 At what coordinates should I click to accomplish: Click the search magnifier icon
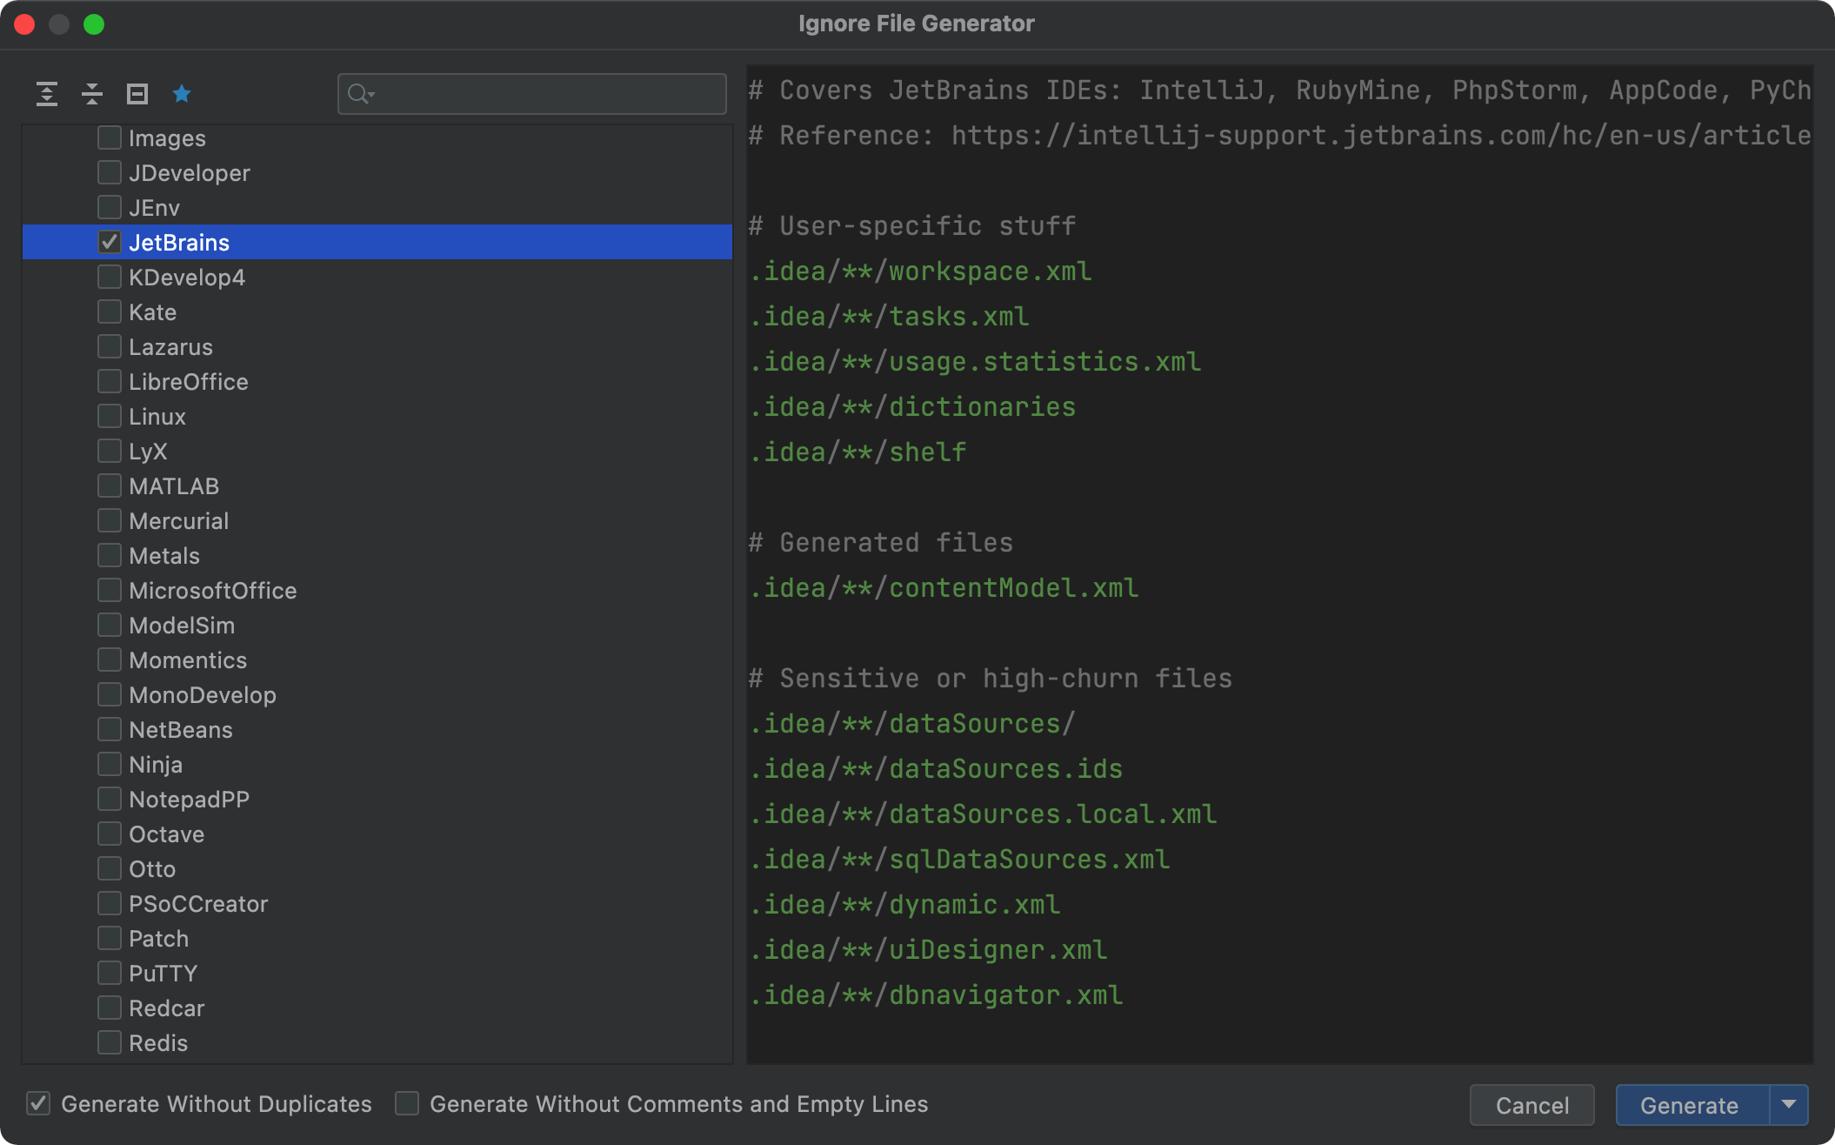click(x=359, y=94)
